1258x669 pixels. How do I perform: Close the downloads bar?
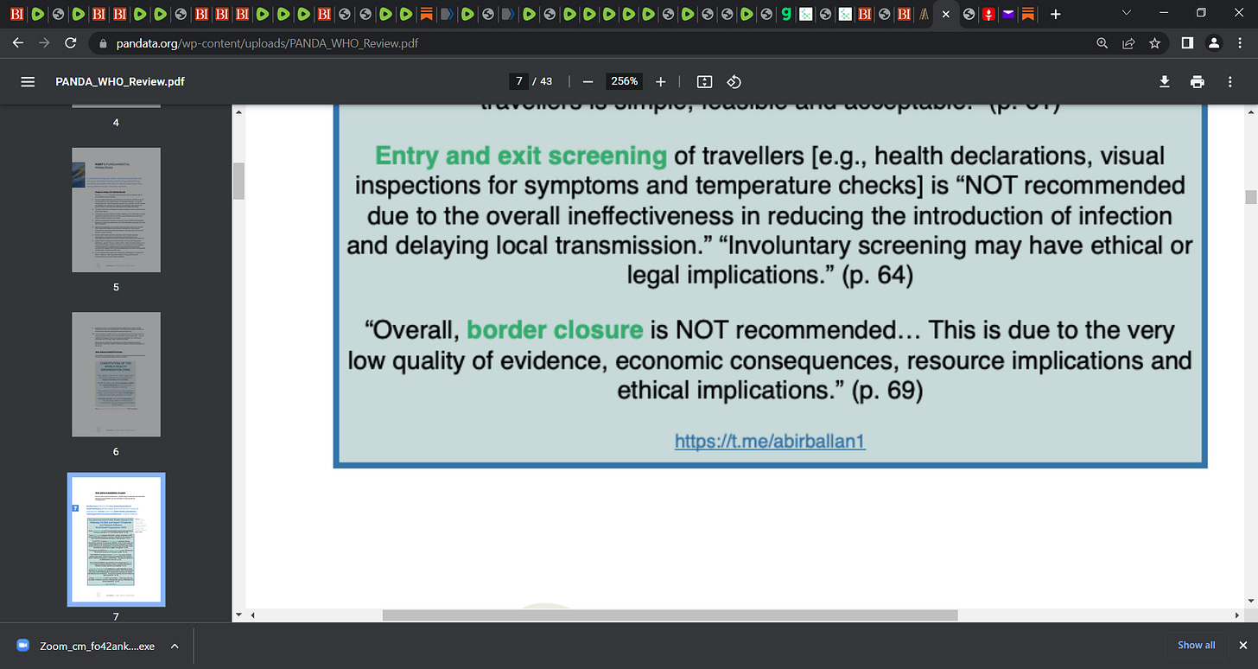pyautogui.click(x=1242, y=645)
